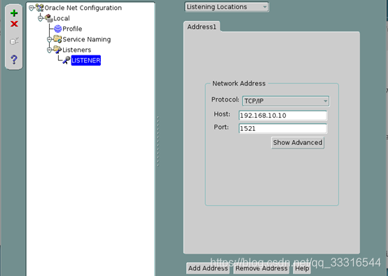The height and width of the screenshot is (276, 388).
Task: Click the Listeners folder icon
Action: click(x=57, y=50)
